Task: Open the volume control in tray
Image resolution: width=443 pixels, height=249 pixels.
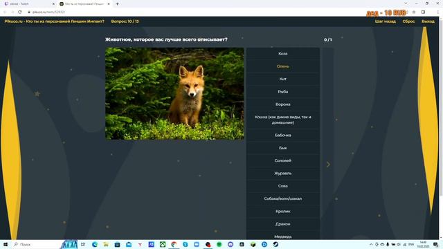Action: coord(399,244)
